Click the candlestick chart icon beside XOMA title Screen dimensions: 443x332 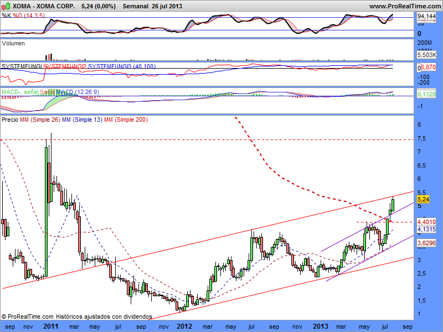click(6, 6)
